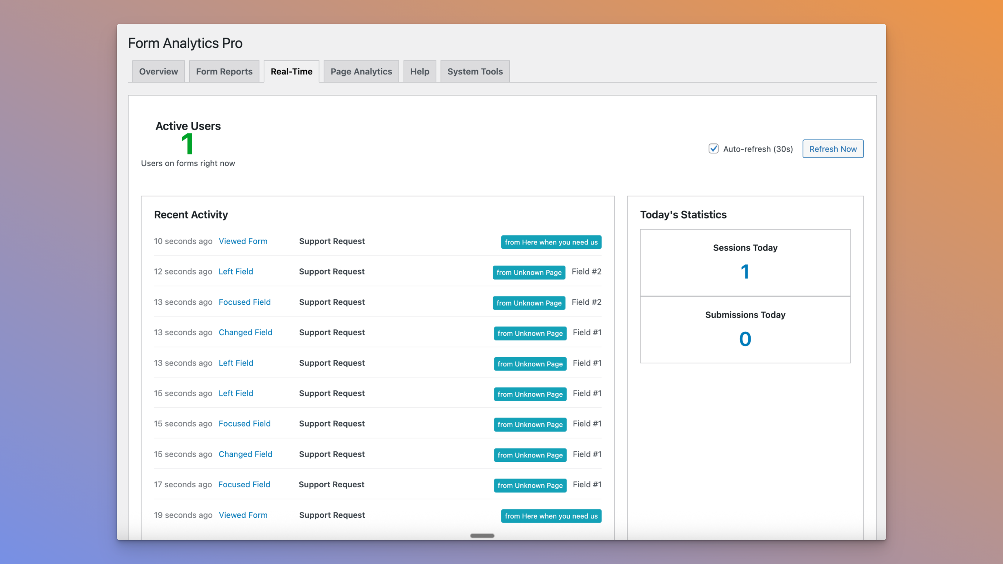
Task: Go to the Page Analytics tab
Action: [x=361, y=71]
